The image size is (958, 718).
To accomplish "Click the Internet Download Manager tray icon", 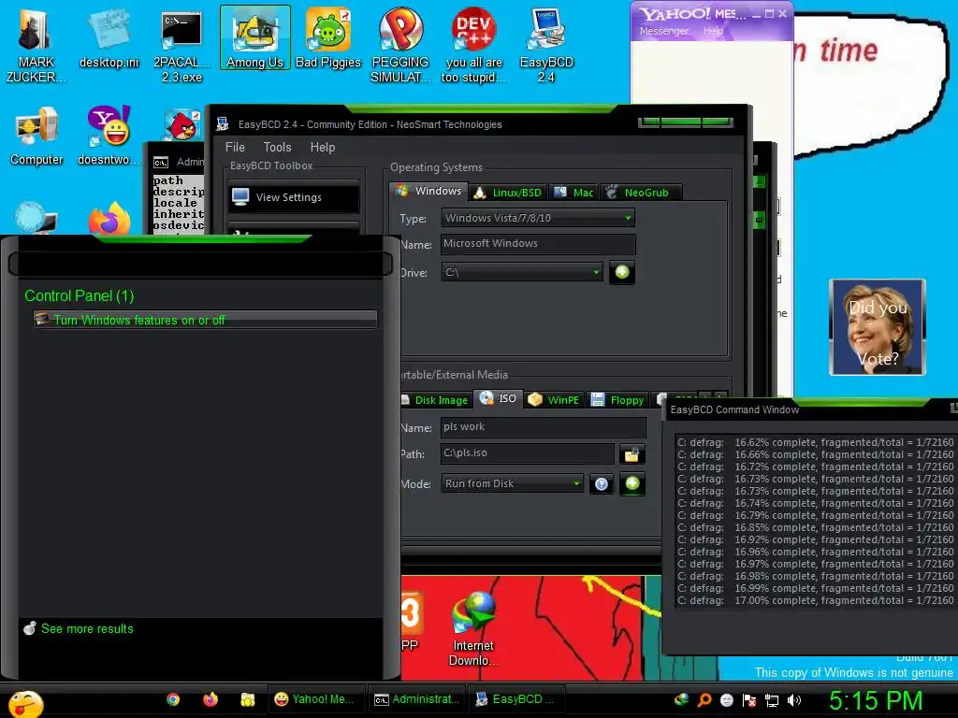I will point(681,699).
